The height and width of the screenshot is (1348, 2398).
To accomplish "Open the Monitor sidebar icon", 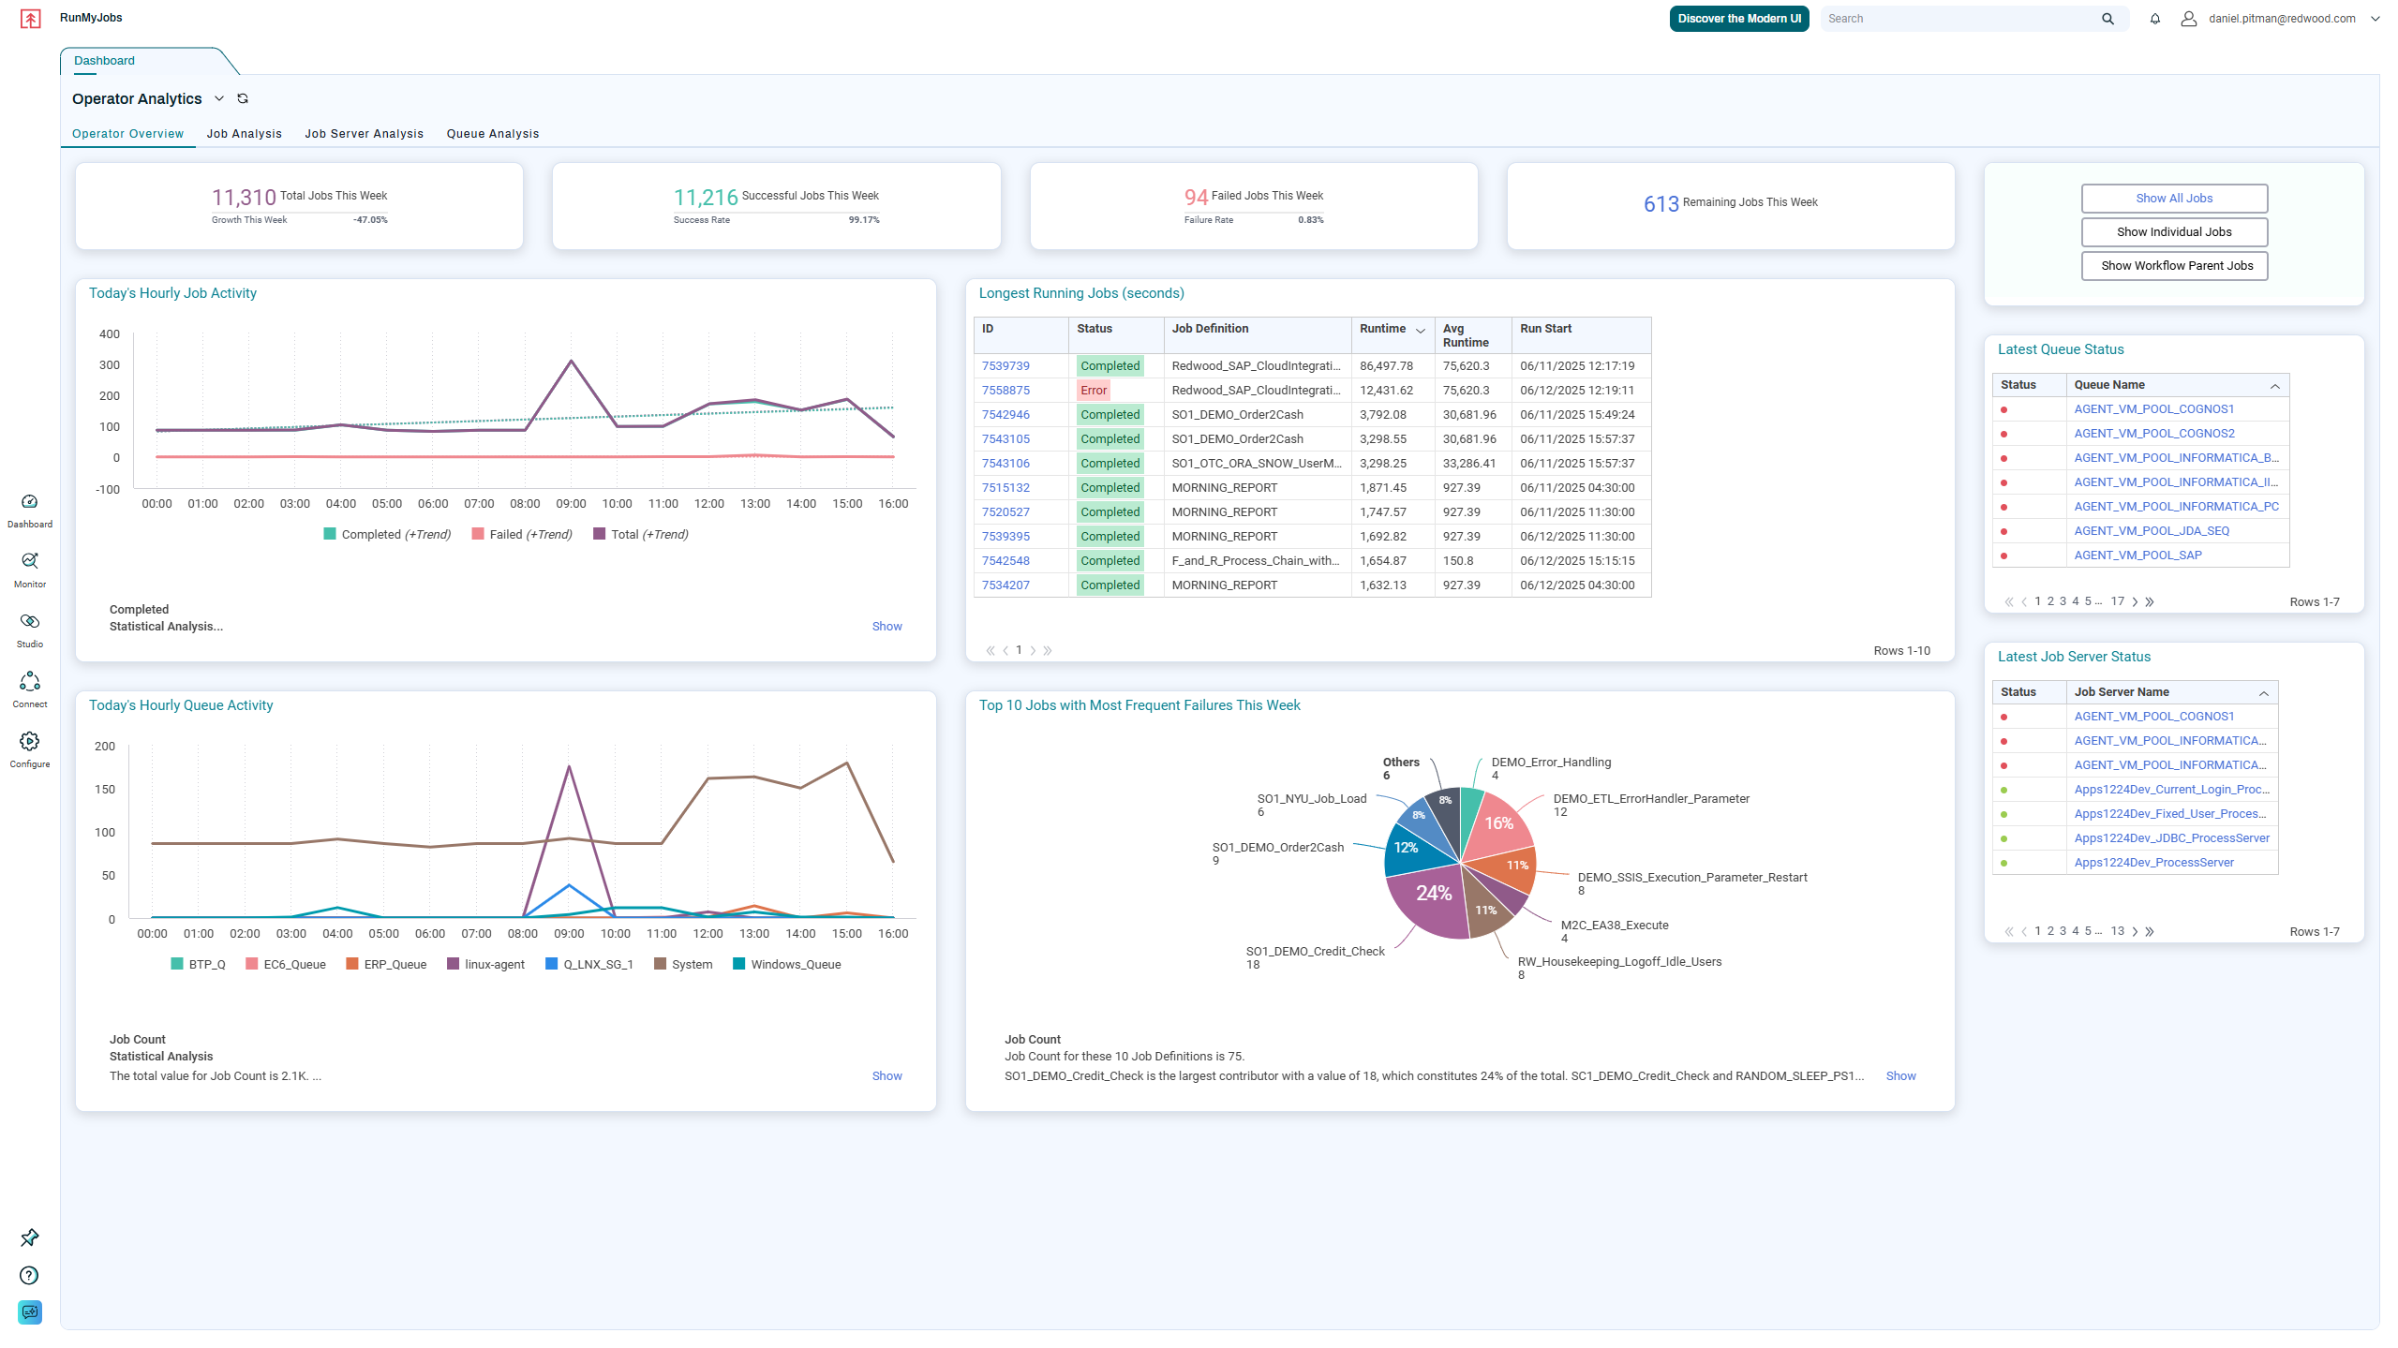I will (30, 561).
